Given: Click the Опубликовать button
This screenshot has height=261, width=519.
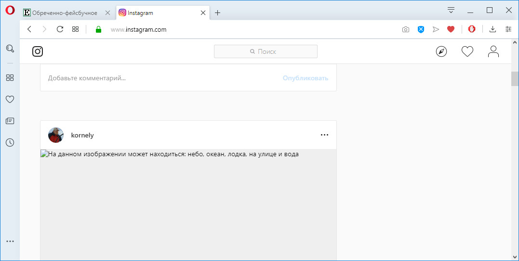Looking at the screenshot, I should click(x=305, y=78).
